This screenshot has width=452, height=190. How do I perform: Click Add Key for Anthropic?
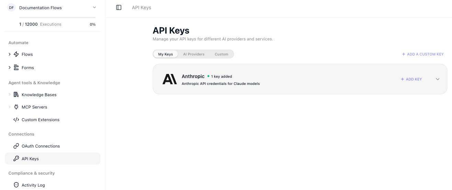[x=411, y=79]
